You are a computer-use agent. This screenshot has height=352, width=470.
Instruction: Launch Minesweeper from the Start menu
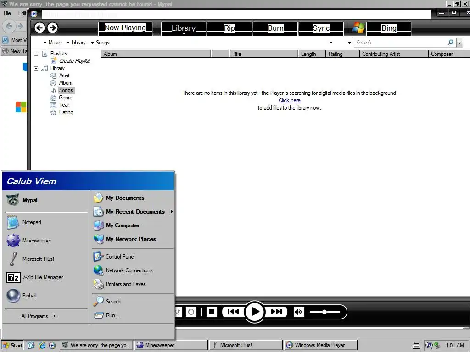click(x=46, y=241)
